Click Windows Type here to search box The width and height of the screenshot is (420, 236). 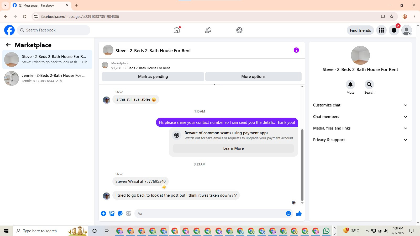50,231
